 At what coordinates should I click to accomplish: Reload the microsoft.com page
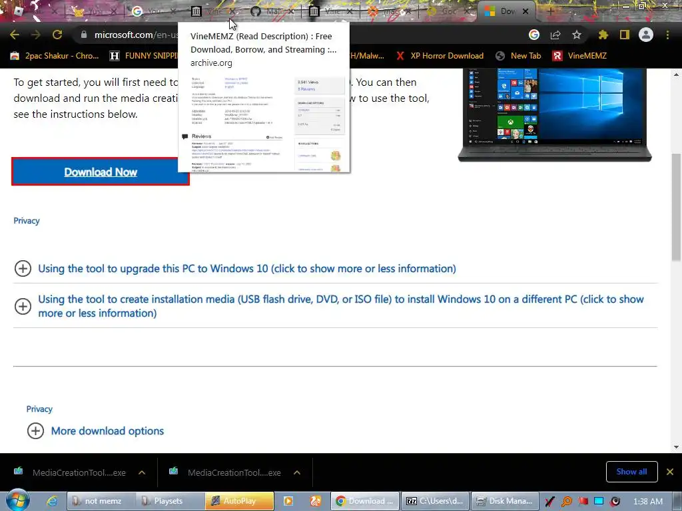(x=57, y=35)
